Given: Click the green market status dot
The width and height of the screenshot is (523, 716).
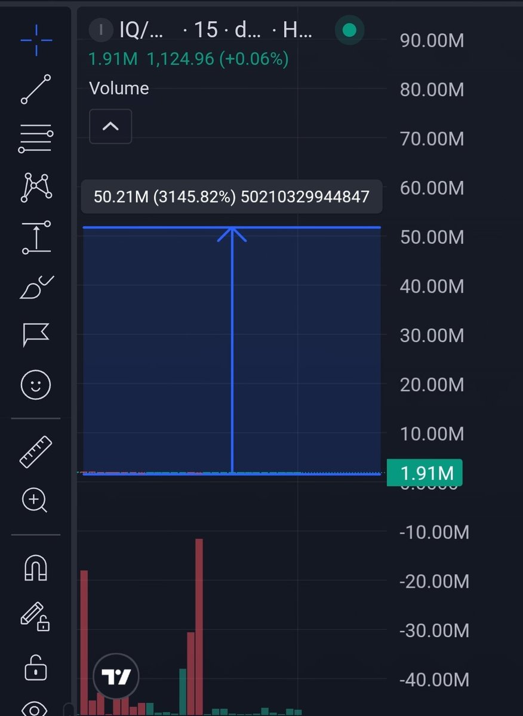Looking at the screenshot, I should point(349,30).
